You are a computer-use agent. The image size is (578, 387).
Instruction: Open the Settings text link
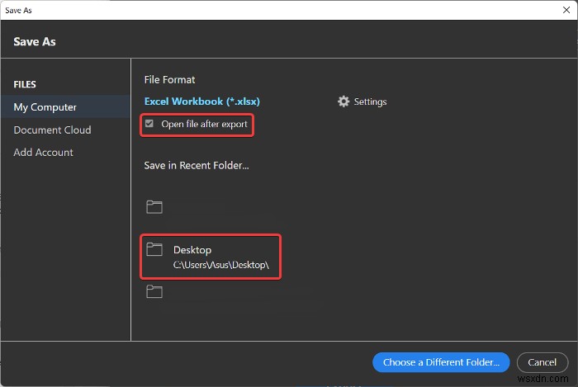click(x=370, y=101)
